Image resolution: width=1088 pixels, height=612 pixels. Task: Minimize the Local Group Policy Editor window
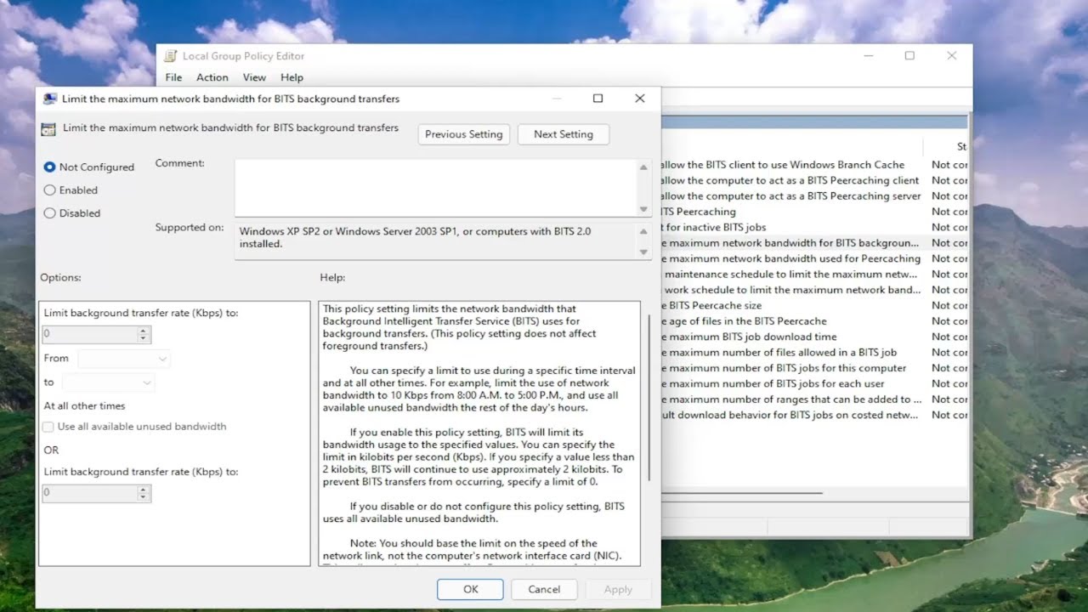pyautogui.click(x=868, y=56)
